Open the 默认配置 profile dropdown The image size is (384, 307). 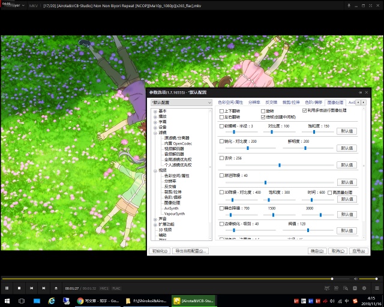point(181,103)
